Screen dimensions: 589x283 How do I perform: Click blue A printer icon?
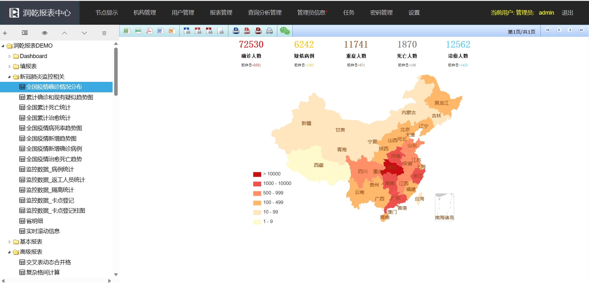(x=236, y=31)
